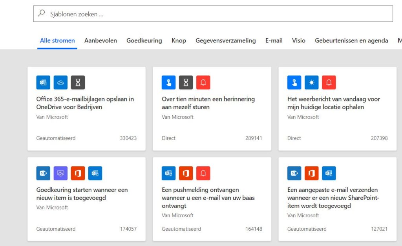This screenshot has height=246, width=402.
Task: Go to the Gebeurtenissen en agenda tab
Action: click(x=351, y=40)
